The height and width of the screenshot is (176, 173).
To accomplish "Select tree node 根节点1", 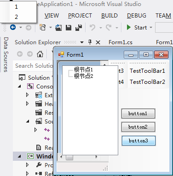I will pyautogui.click(x=83, y=70).
